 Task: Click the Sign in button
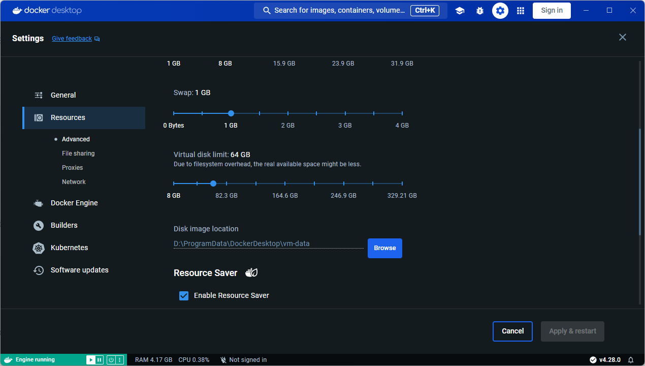coord(552,11)
